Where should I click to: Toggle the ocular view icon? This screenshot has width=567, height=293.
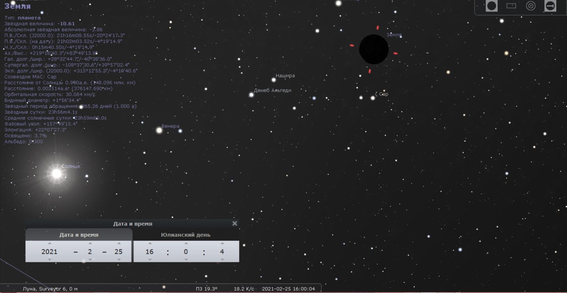[x=491, y=6]
